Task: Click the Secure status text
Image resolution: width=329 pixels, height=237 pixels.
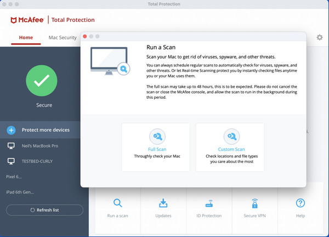Action: (44, 105)
